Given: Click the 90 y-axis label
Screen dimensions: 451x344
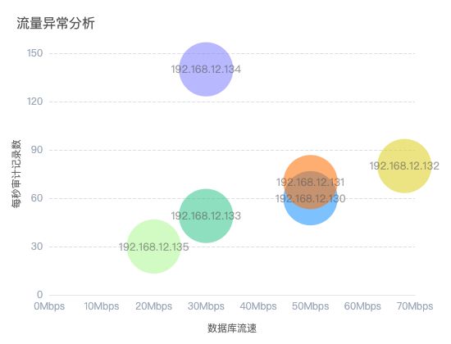Looking at the screenshot, I should [x=37, y=150].
